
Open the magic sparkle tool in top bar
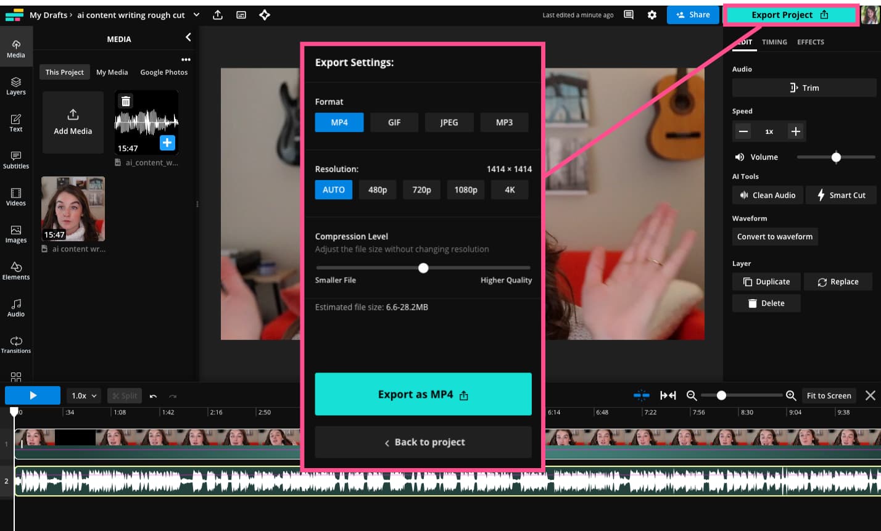click(265, 15)
